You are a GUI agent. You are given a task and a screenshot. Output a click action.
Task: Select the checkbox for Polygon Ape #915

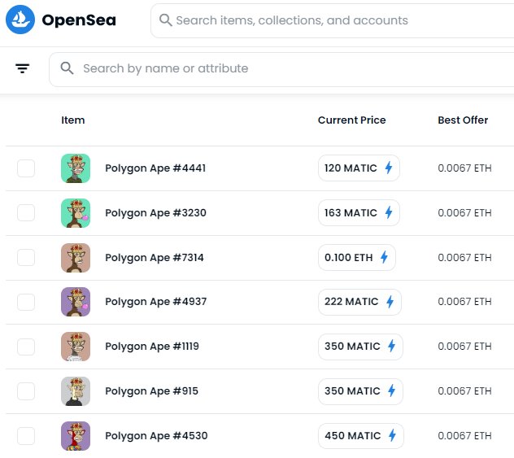(x=26, y=390)
